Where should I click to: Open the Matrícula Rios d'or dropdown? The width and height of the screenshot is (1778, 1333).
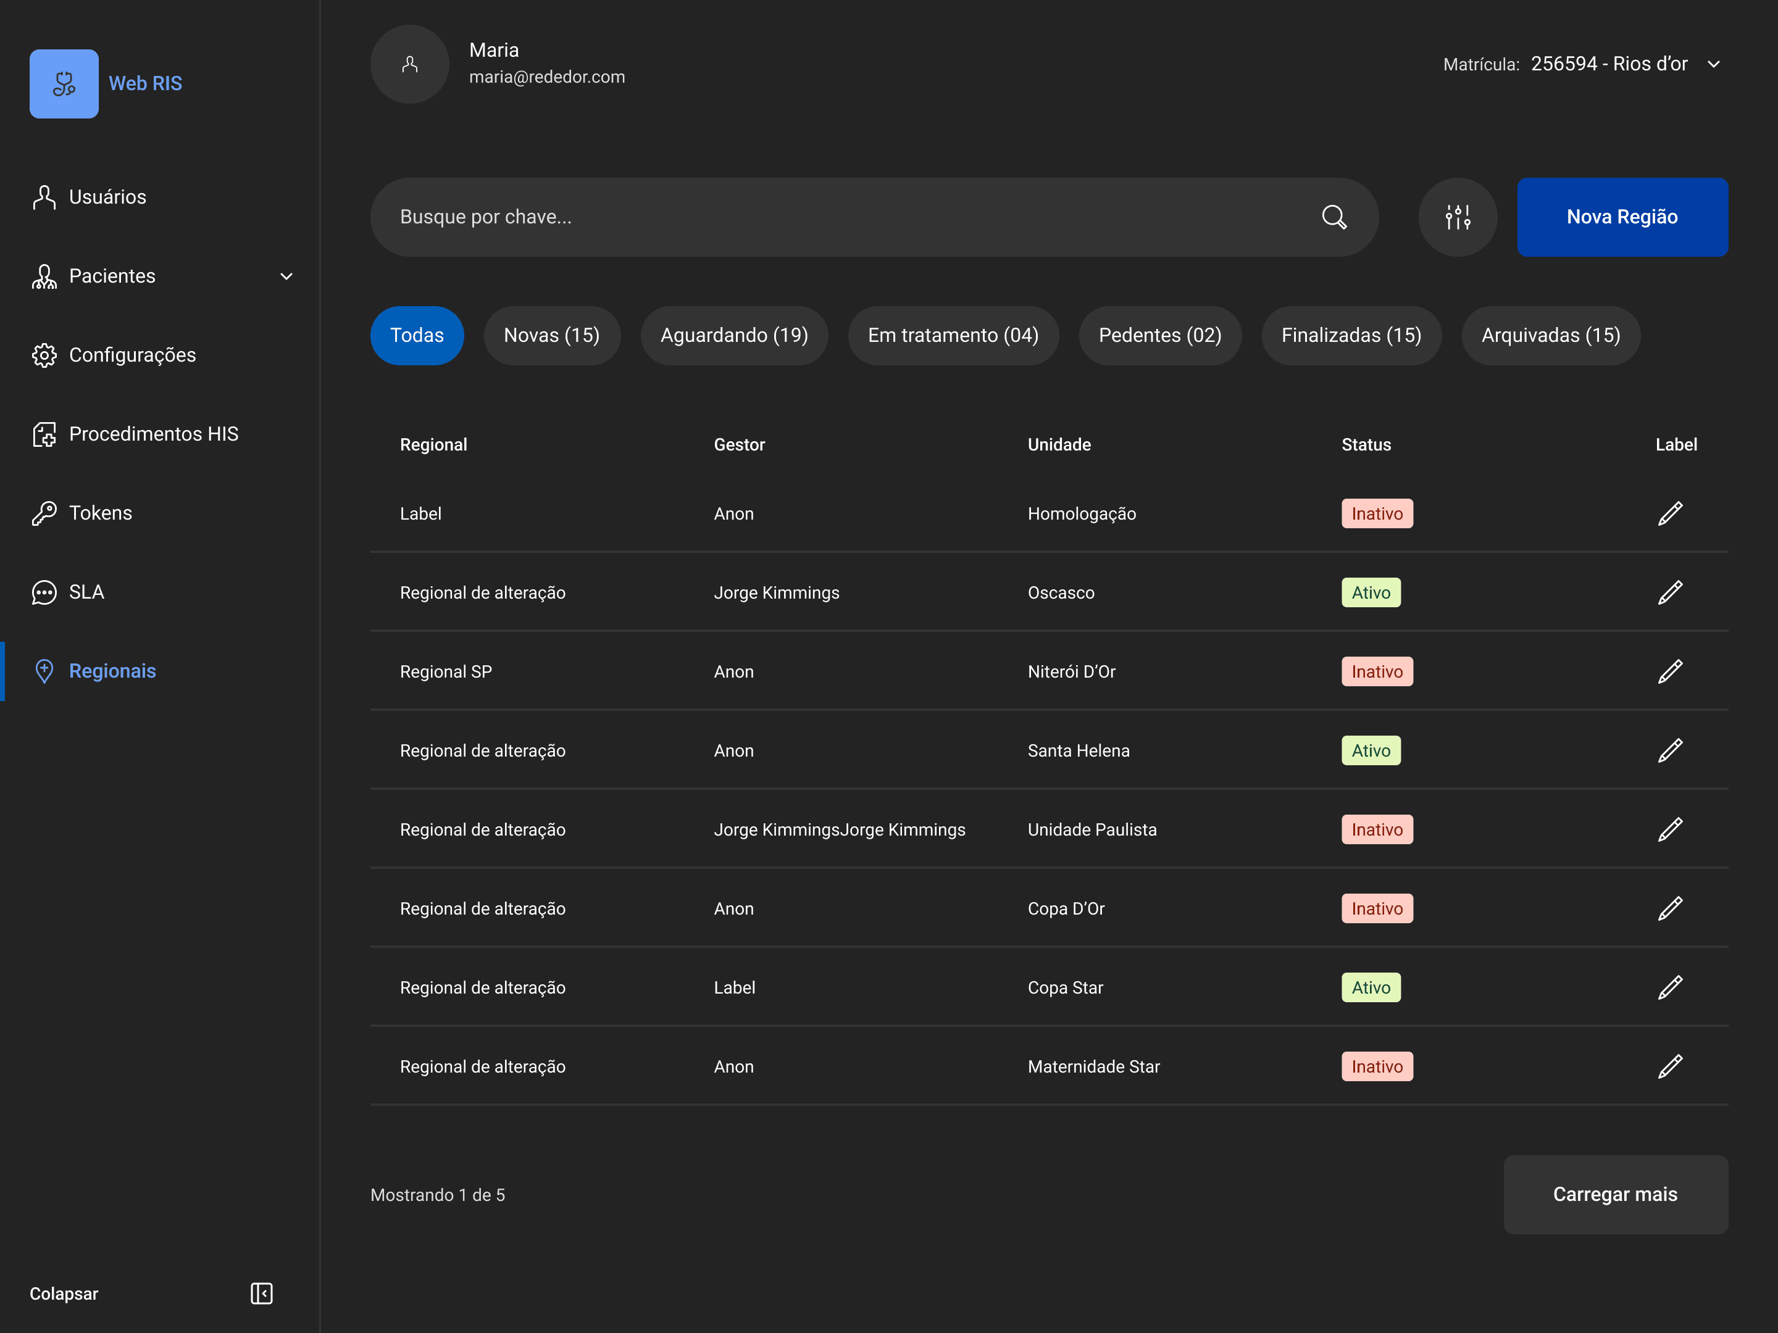click(1713, 64)
